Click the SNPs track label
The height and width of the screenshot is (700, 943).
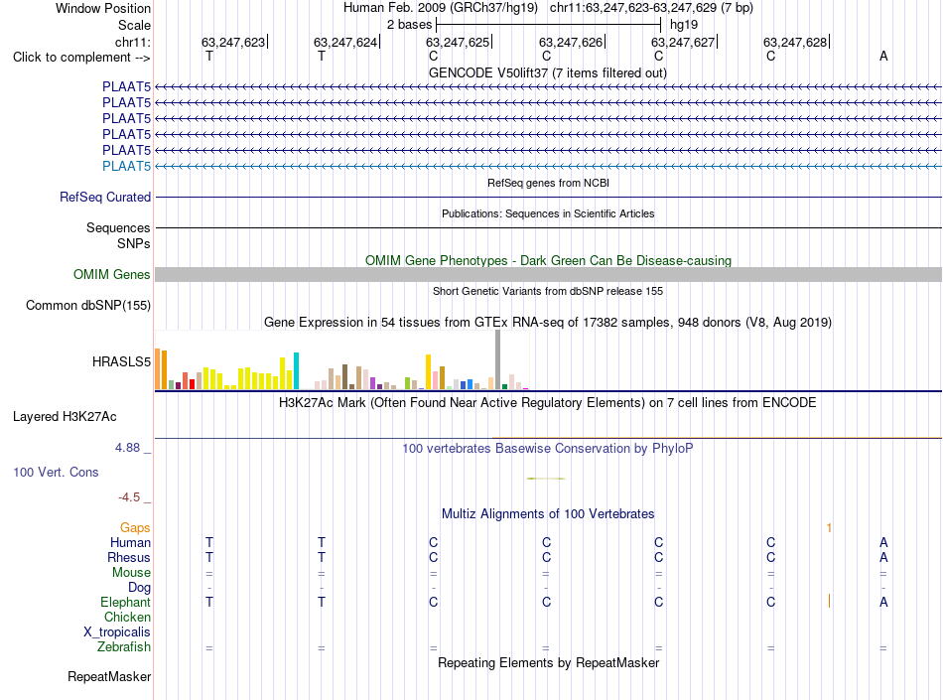pos(134,243)
